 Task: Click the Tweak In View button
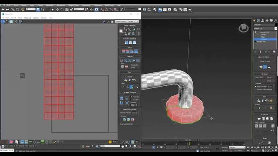pyautogui.click(x=265, y=62)
